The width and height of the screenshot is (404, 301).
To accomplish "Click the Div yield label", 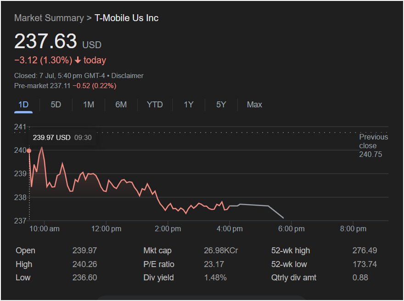I will click(158, 278).
